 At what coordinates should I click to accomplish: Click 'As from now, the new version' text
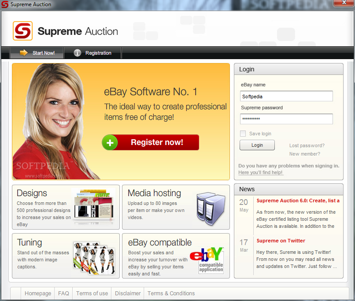tap(296, 212)
